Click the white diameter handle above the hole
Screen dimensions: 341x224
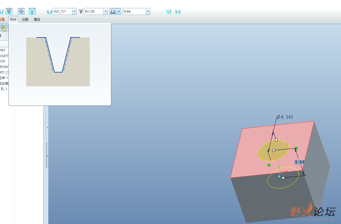pos(276,140)
